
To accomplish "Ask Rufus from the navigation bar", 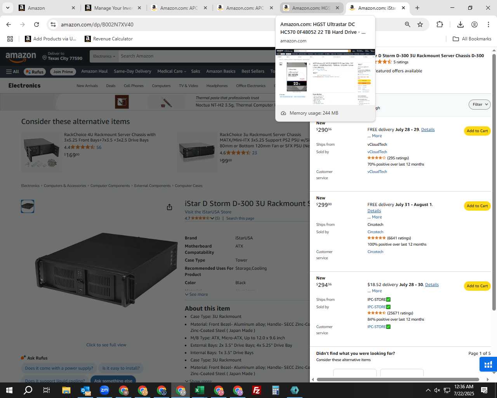I will 35,72.
